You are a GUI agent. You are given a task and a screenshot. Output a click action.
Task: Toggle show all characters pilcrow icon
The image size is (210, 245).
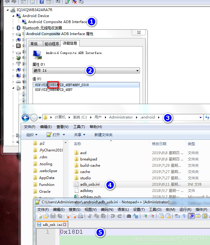coord(184,216)
